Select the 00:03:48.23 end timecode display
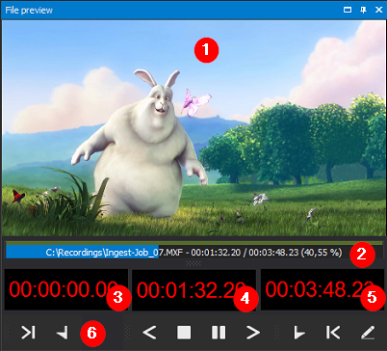 coord(322,289)
